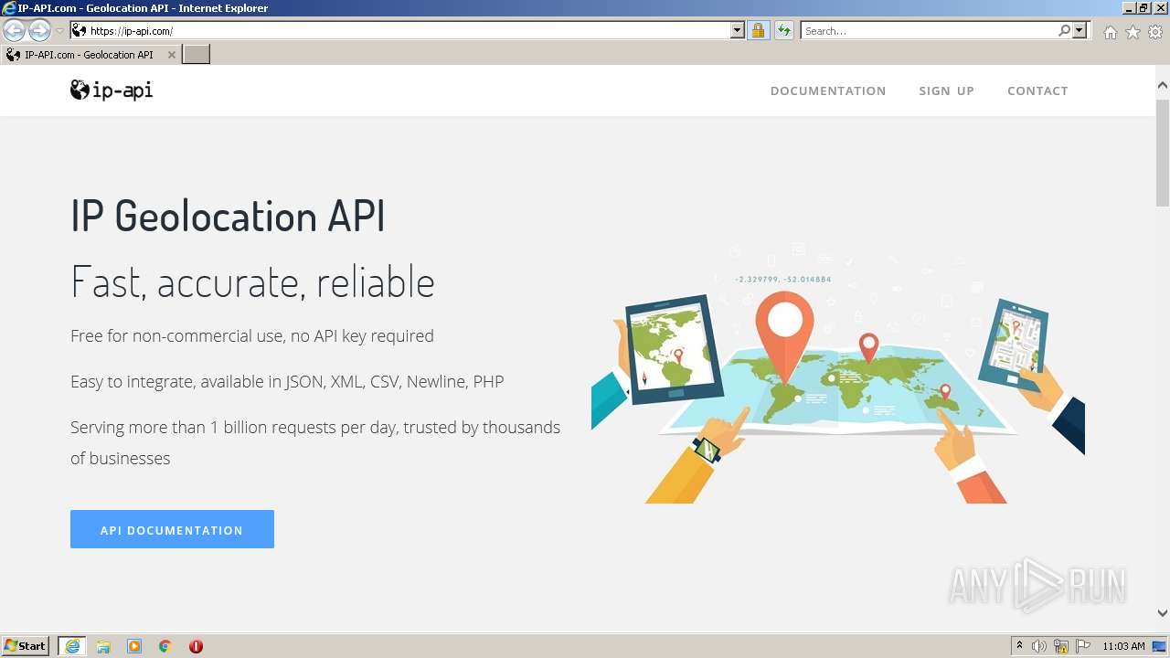Image resolution: width=1170 pixels, height=658 pixels.
Task: Click the API DOCUMENTATION button
Action: [x=172, y=529]
